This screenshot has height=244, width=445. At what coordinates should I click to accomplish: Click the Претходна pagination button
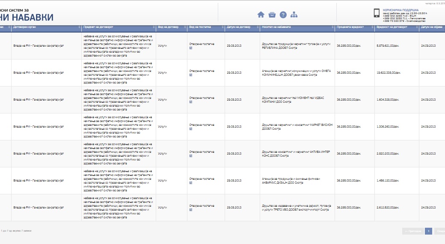413,231
